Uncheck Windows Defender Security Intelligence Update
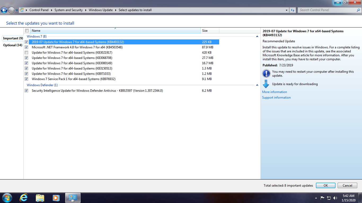 [26, 91]
